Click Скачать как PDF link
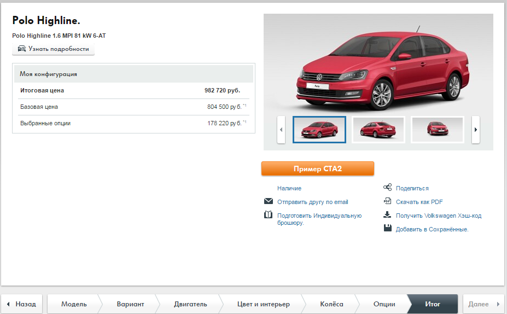This screenshot has width=507, height=314. [419, 202]
